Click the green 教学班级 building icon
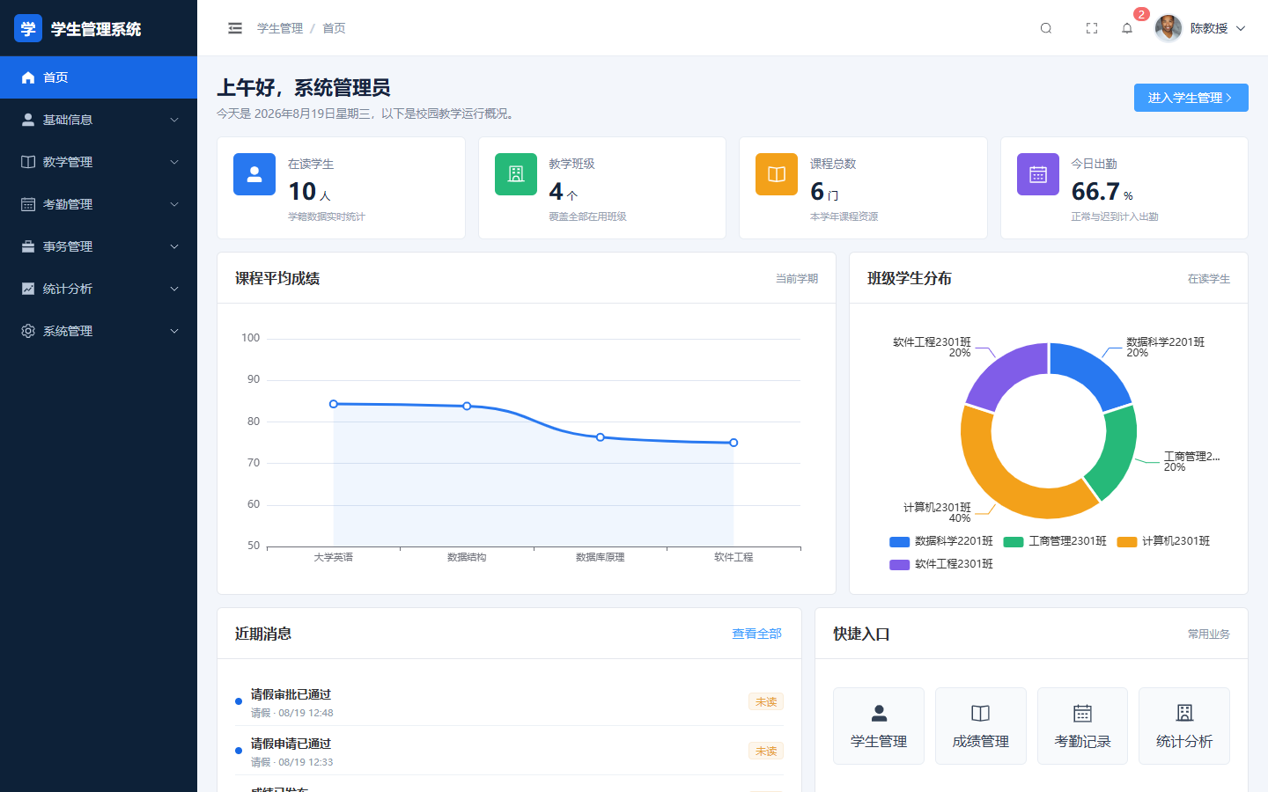Image resolution: width=1268 pixels, height=792 pixels. [516, 174]
